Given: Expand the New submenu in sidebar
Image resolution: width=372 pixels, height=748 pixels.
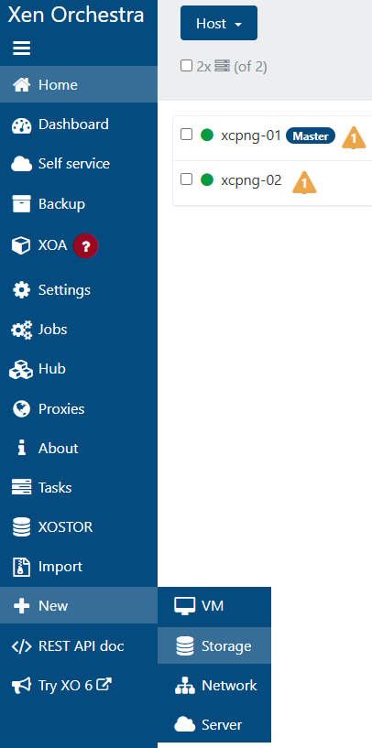Looking at the screenshot, I should click(79, 606).
